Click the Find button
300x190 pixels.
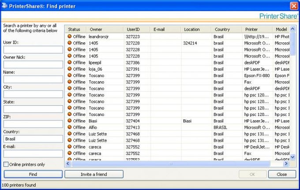tap(33, 174)
